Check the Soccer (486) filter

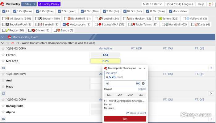pos(37,18)
